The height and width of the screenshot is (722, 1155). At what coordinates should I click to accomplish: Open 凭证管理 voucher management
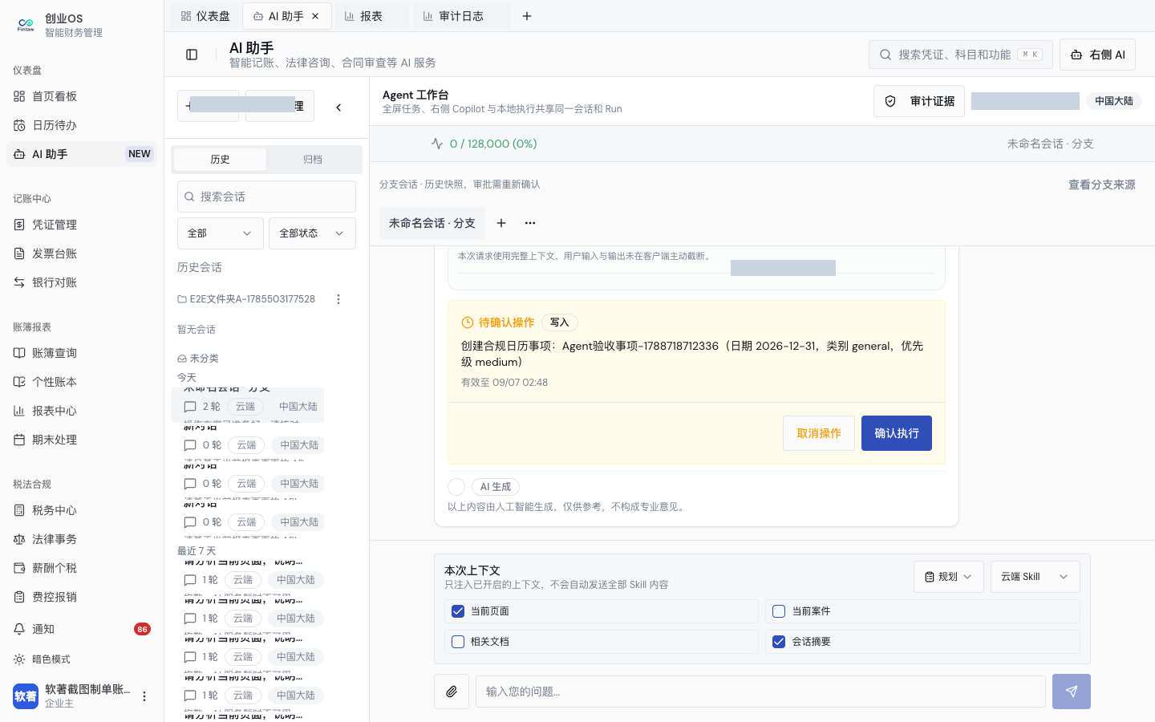(x=81, y=225)
